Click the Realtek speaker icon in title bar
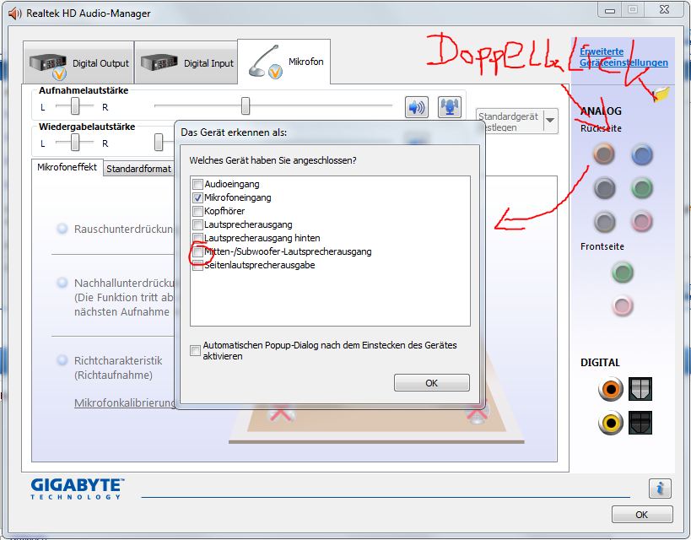The height and width of the screenshot is (540, 691). (15, 13)
